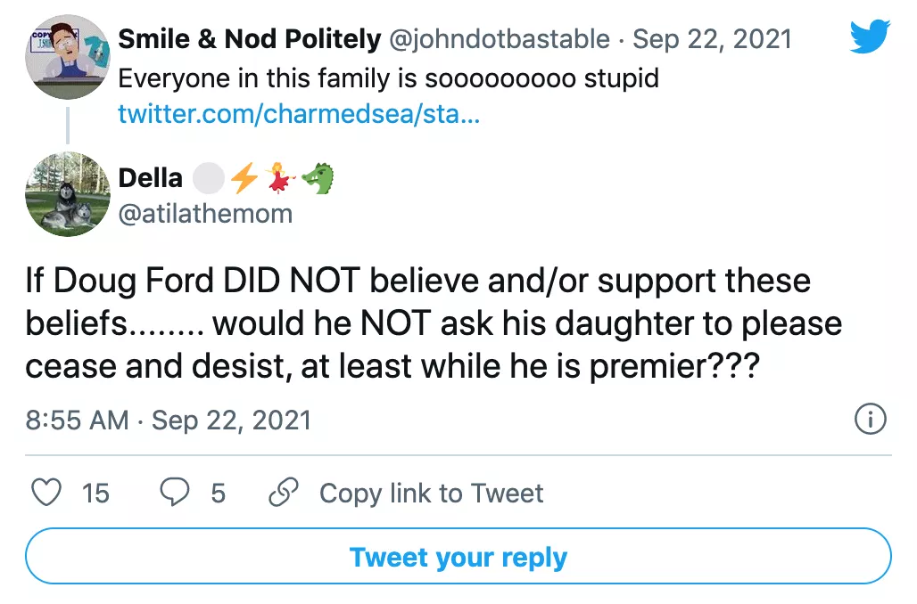This screenshot has width=917, height=604.
Task: Click the green dragon emoji
Action: pyautogui.click(x=317, y=179)
